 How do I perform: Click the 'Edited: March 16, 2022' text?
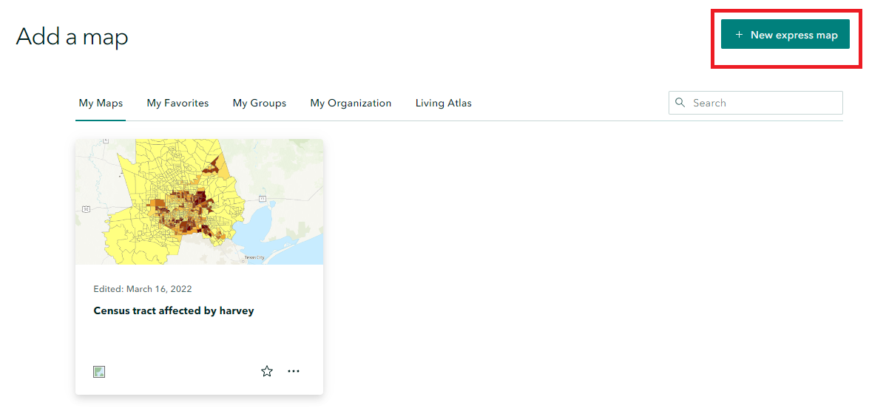click(x=143, y=289)
